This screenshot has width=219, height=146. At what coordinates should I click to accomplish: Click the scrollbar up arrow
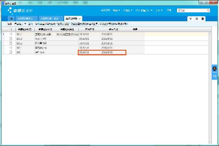pyautogui.click(x=210, y=34)
